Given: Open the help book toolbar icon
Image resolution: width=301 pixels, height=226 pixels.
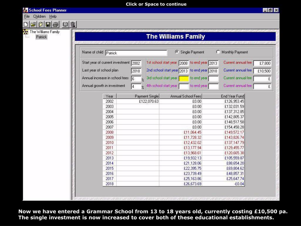Looking at the screenshot, I should tap(65, 24).
